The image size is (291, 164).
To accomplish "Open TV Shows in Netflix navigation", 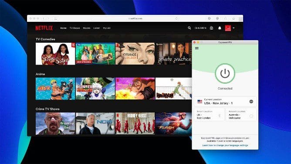I will 74,28.
